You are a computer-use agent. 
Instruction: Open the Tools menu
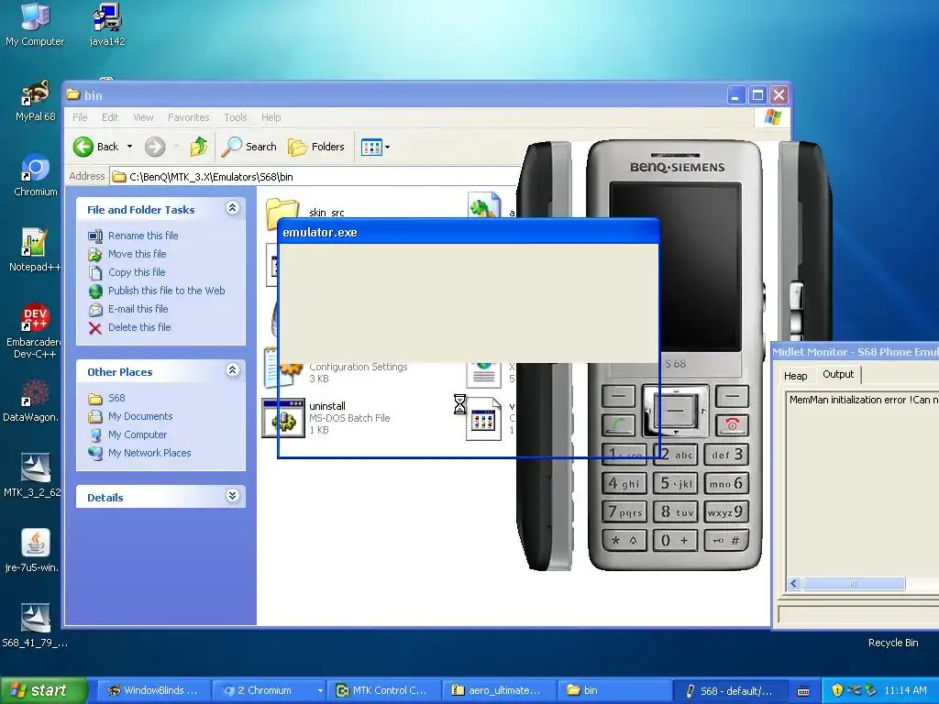click(x=236, y=117)
